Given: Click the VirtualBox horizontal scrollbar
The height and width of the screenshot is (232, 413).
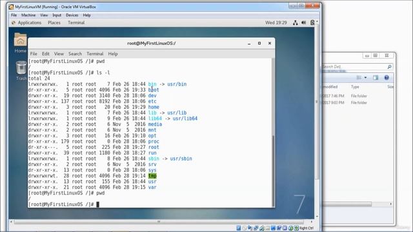Looking at the screenshot, I should [x=159, y=222].
